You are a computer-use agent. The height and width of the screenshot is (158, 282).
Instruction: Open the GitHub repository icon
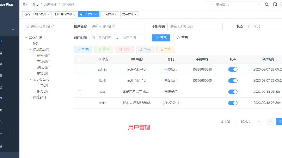(275, 5)
